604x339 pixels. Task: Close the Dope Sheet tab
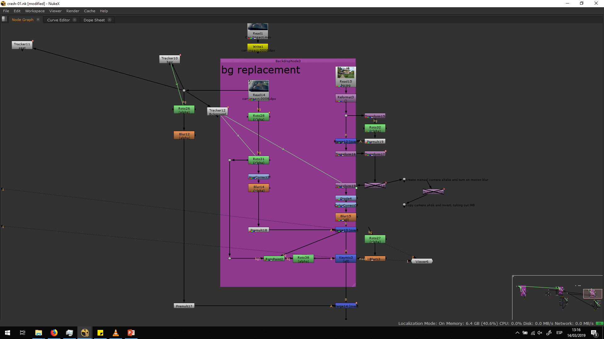[x=109, y=20]
